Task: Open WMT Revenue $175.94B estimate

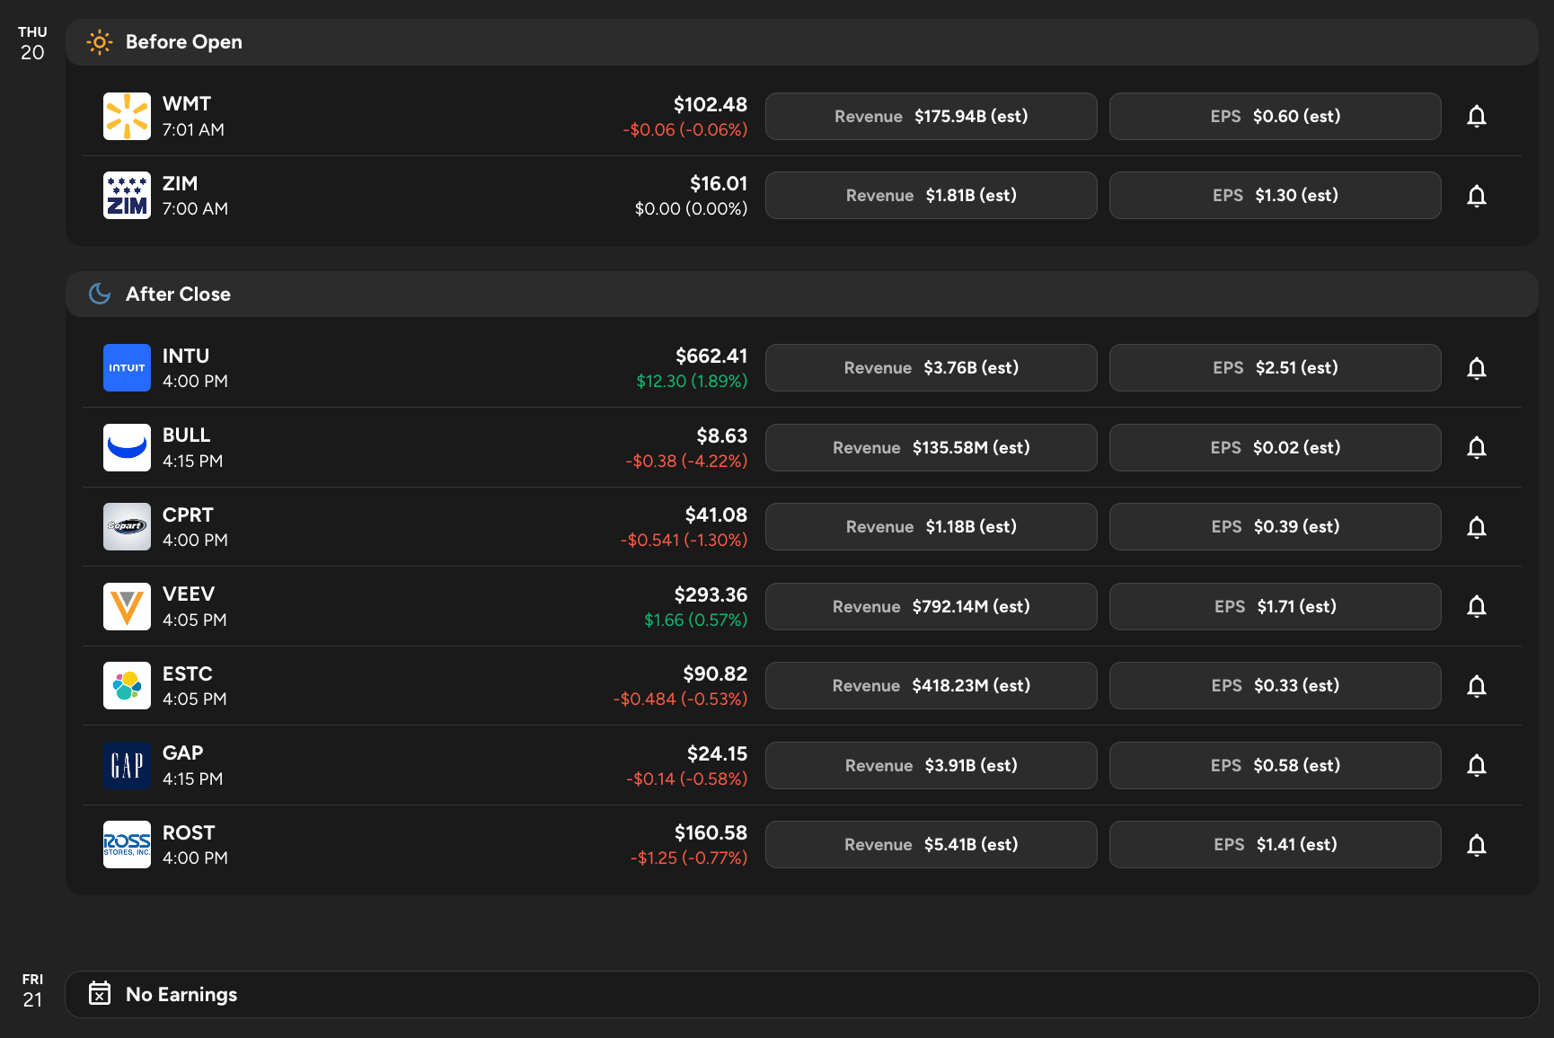Action: pyautogui.click(x=931, y=117)
